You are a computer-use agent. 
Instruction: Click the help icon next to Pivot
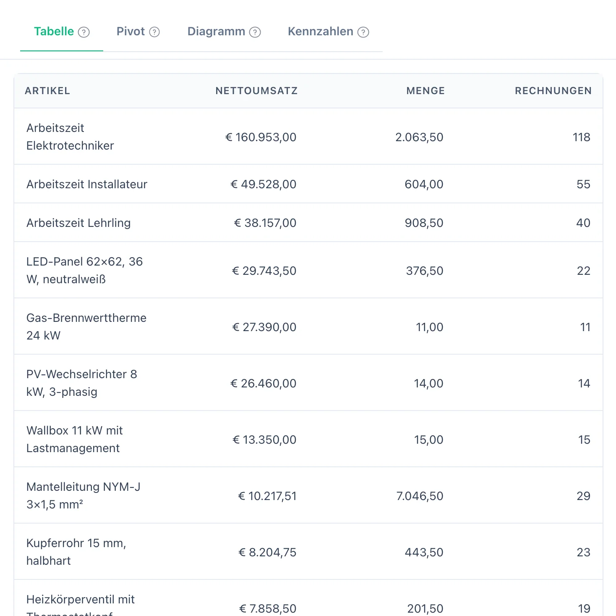tap(154, 32)
